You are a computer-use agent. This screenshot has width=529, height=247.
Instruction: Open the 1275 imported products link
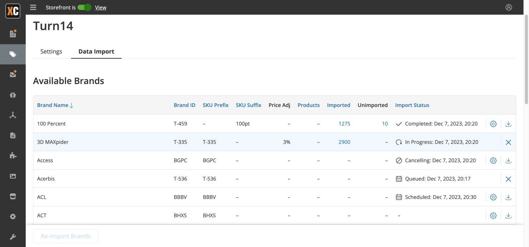coord(344,124)
